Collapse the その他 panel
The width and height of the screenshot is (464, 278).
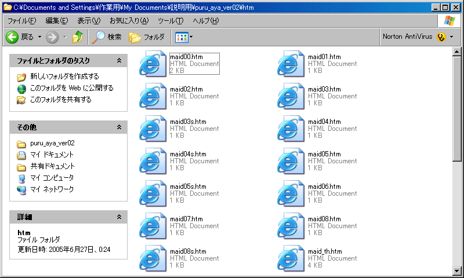click(119, 127)
